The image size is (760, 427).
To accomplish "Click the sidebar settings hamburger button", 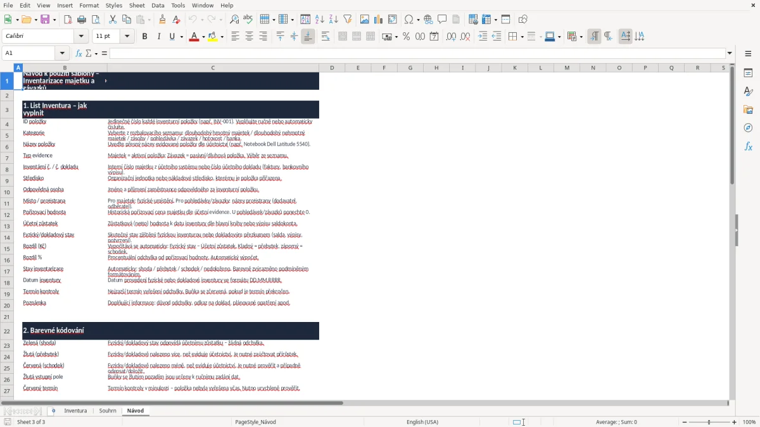I will point(748,55).
